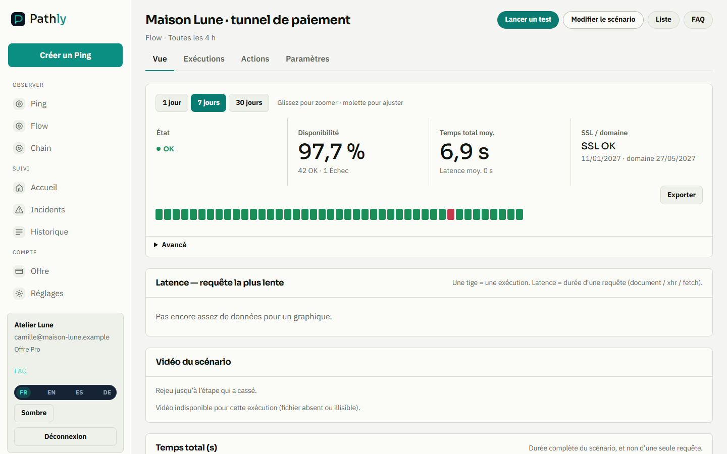Click the Pathly logo icon
727x454 pixels.
(18, 19)
